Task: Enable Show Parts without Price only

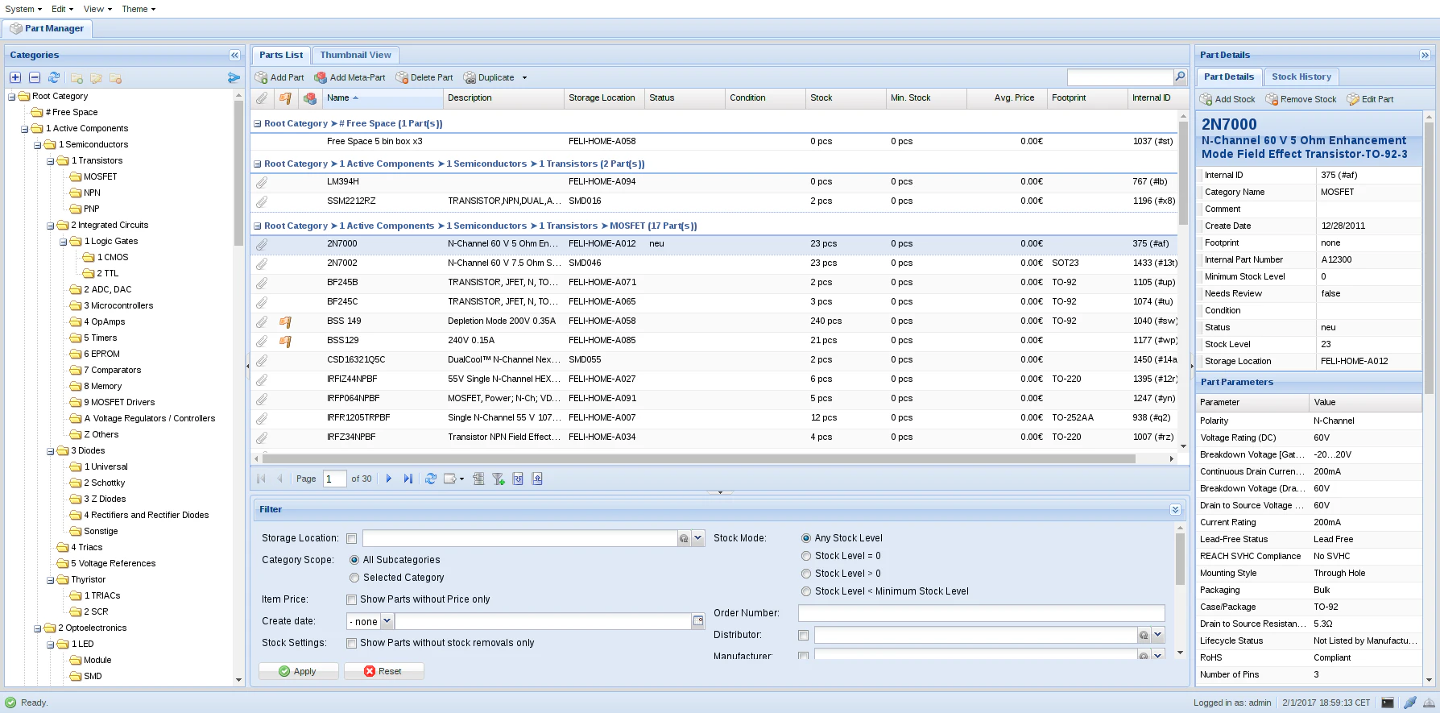Action: click(351, 599)
